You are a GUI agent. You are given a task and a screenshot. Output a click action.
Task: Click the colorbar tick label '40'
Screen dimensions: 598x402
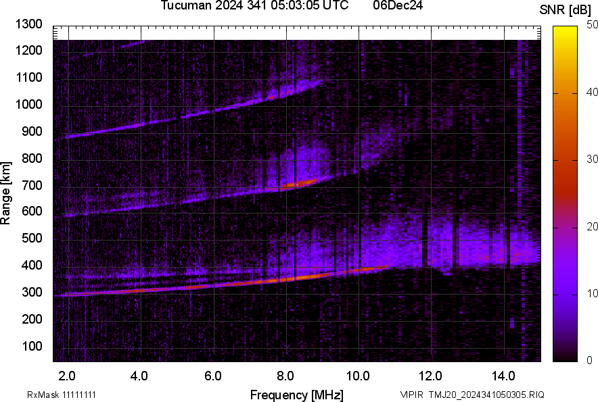[x=592, y=92]
